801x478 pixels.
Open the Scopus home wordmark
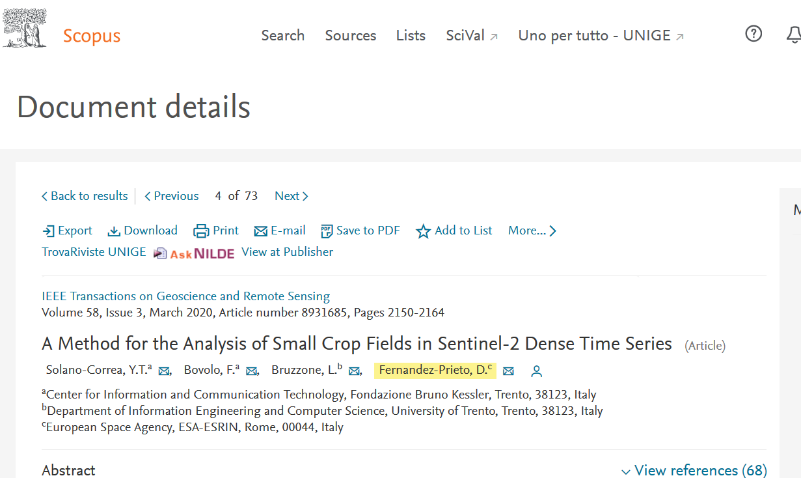(x=92, y=36)
